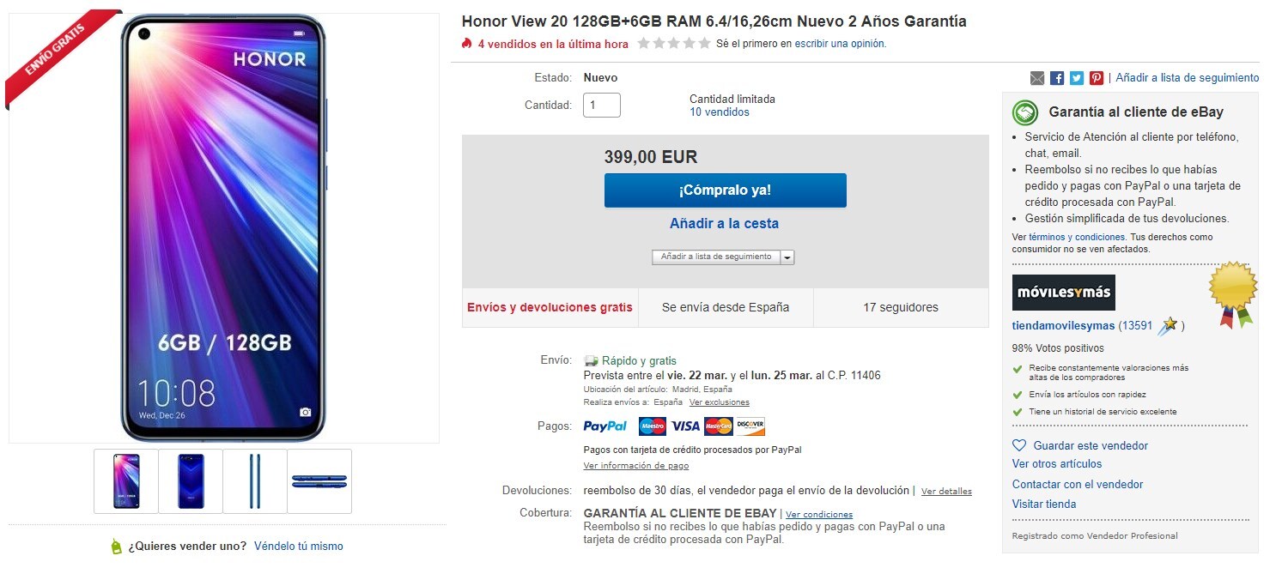Image resolution: width=1282 pixels, height=580 pixels.
Task: Click the seller feedback star icon
Action: pyautogui.click(x=1167, y=326)
